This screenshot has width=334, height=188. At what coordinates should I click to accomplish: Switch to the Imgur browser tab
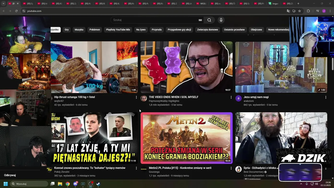pyautogui.click(x=274, y=4)
